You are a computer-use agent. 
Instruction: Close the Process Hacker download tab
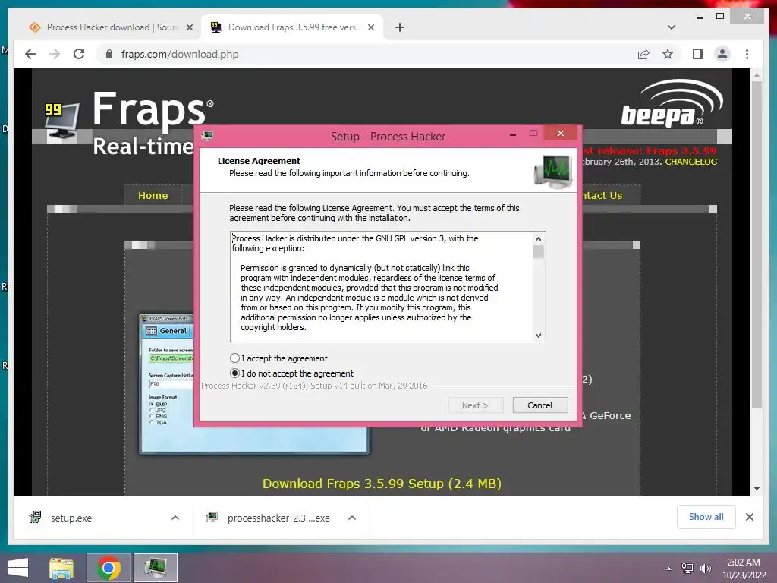click(x=189, y=28)
